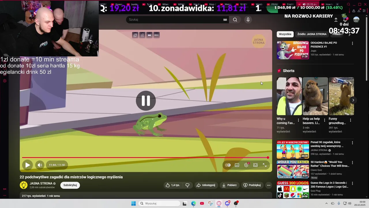Click the Podziękuj thanks button
The width and height of the screenshot is (369, 208).
point(252,185)
